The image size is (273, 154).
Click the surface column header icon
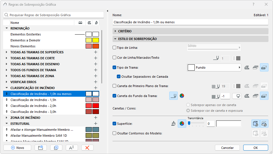96,23
